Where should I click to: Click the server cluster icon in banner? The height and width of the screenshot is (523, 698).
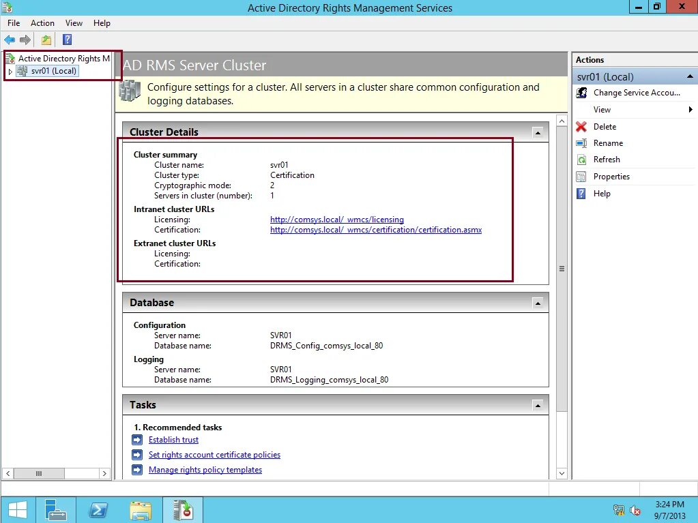(130, 91)
